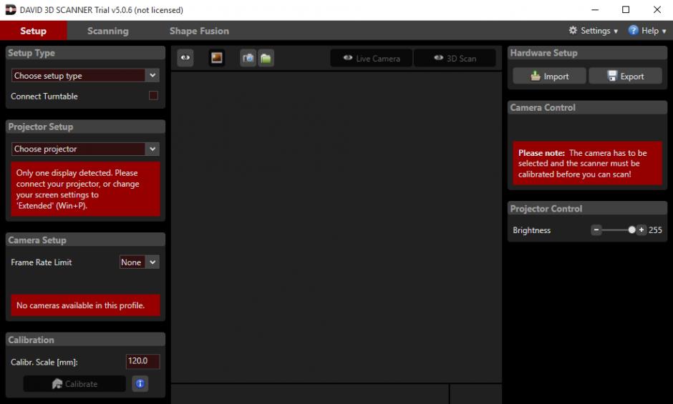673x404 pixels.
Task: Click the Calibration panel header
Action: point(85,340)
